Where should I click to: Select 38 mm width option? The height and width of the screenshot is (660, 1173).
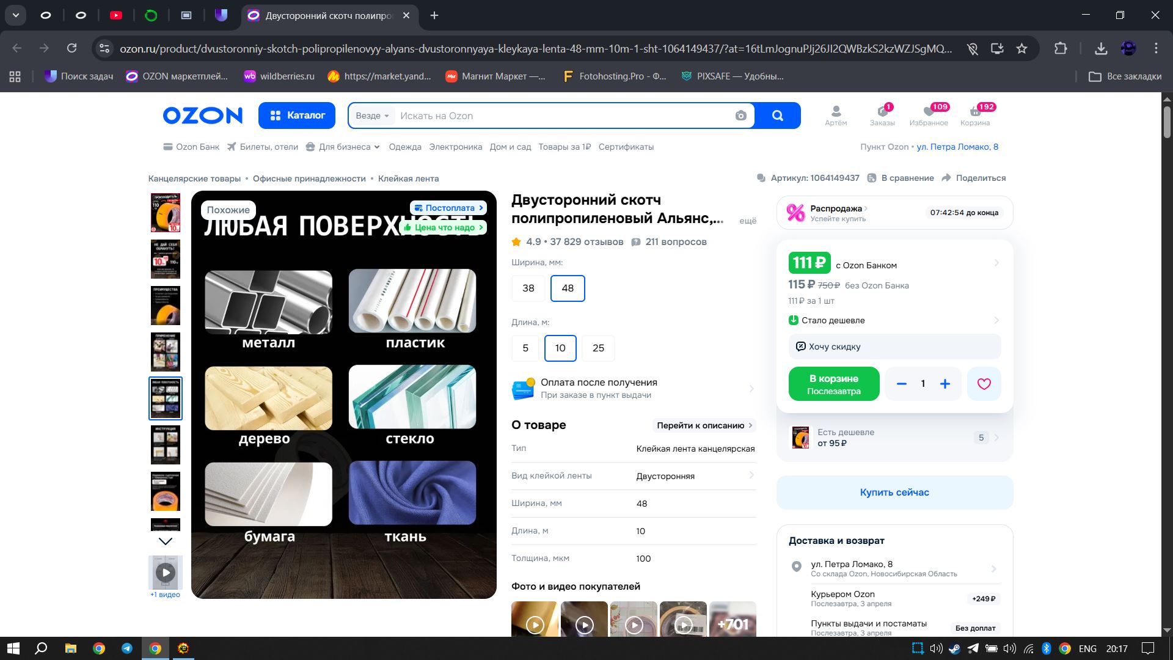[528, 288]
